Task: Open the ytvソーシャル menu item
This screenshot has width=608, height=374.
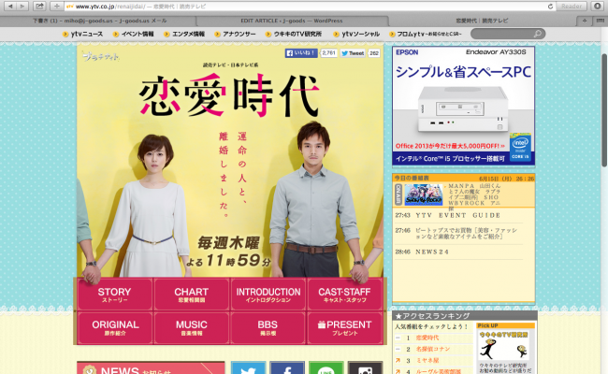Action: pos(356,34)
